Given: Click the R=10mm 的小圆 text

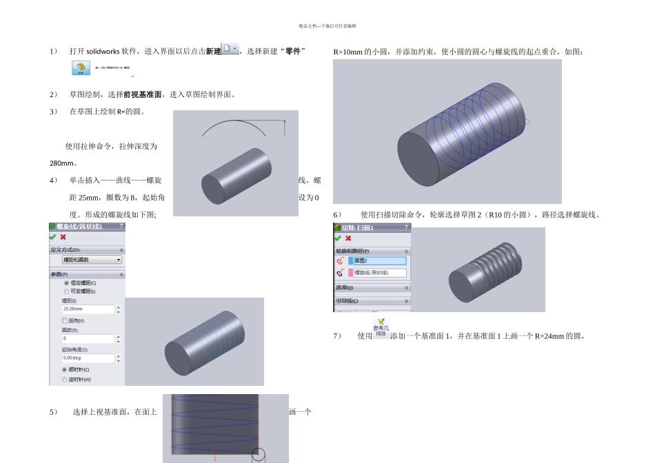Looking at the screenshot, I should (x=360, y=52).
